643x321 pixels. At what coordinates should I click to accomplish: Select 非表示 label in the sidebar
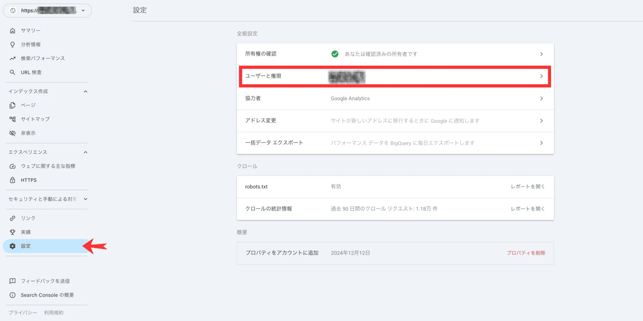(x=28, y=133)
